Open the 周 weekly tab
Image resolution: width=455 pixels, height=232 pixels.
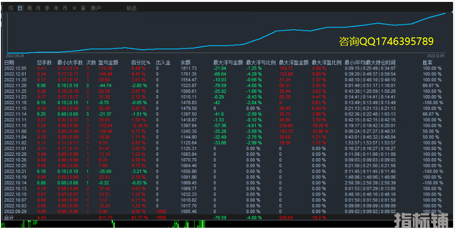click(29, 8)
